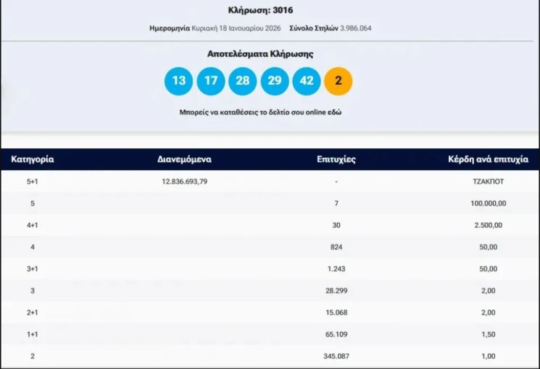
Task: Click the blue ball number 42
Action: 307,80
